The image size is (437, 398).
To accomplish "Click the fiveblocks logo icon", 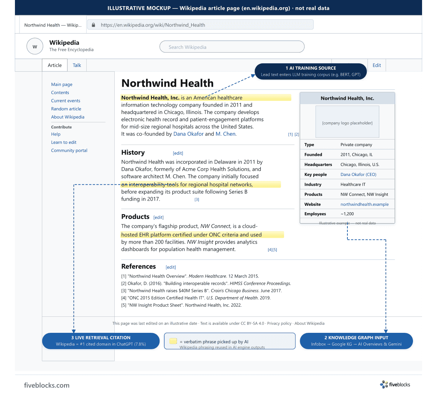I will click(384, 385).
